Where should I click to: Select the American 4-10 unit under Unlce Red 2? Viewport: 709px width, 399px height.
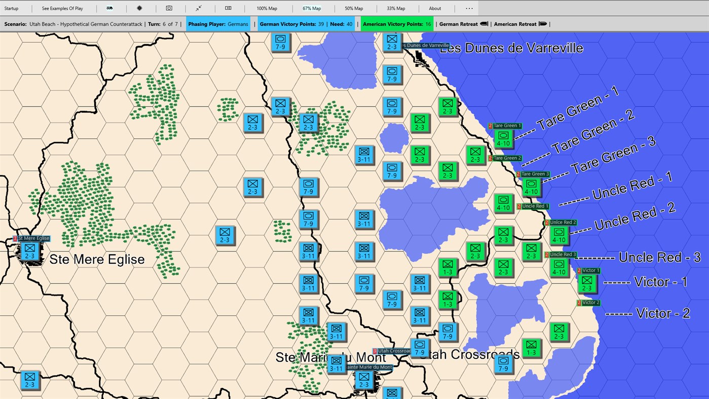click(x=559, y=235)
